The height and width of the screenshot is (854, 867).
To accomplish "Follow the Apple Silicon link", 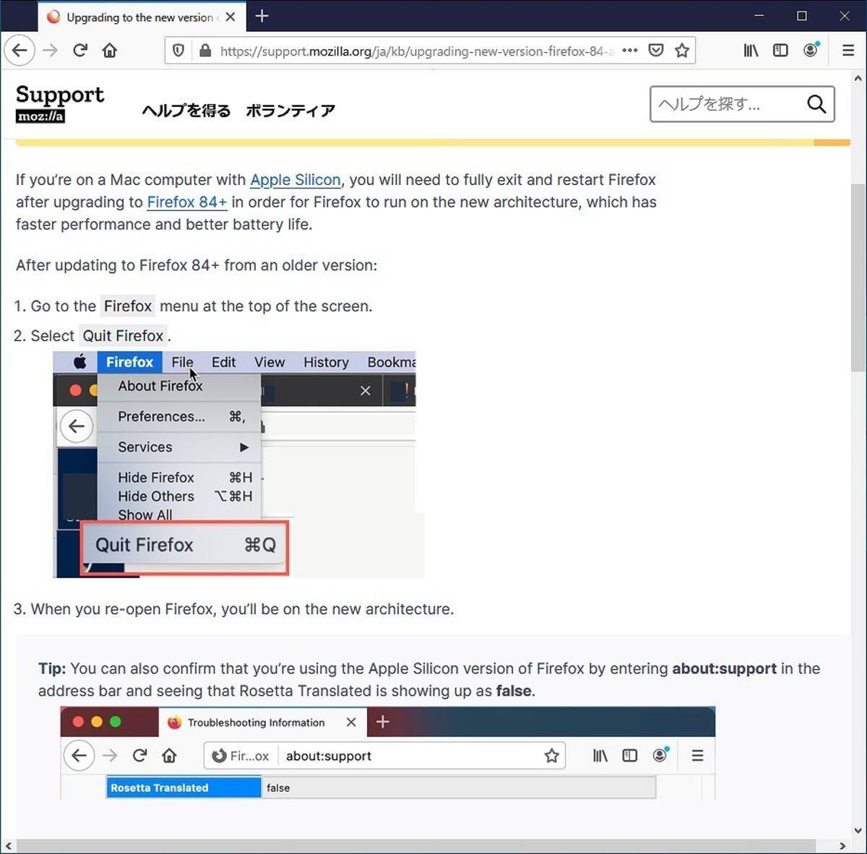I will coord(295,180).
